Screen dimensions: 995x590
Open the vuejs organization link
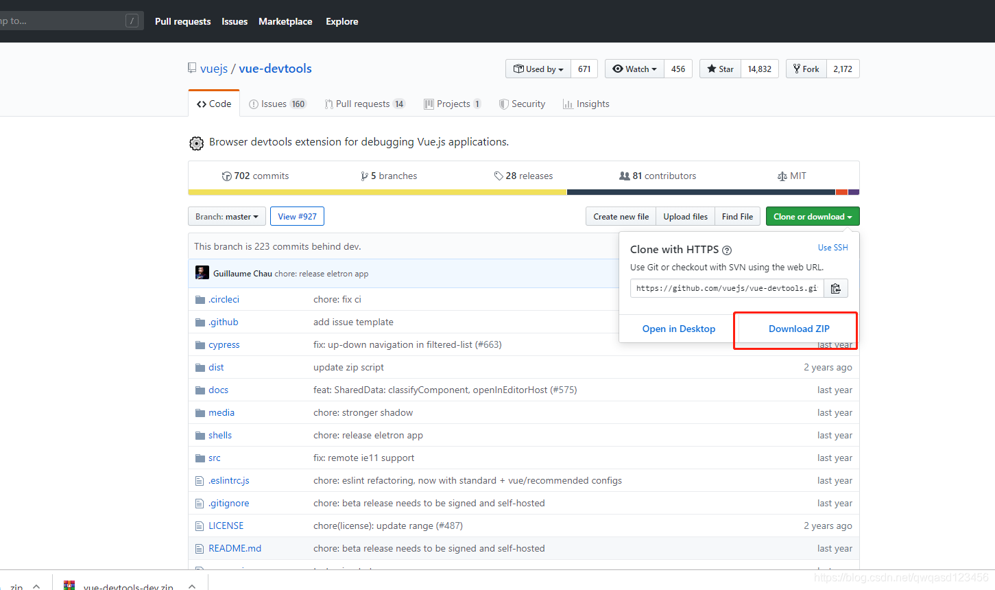[214, 69]
